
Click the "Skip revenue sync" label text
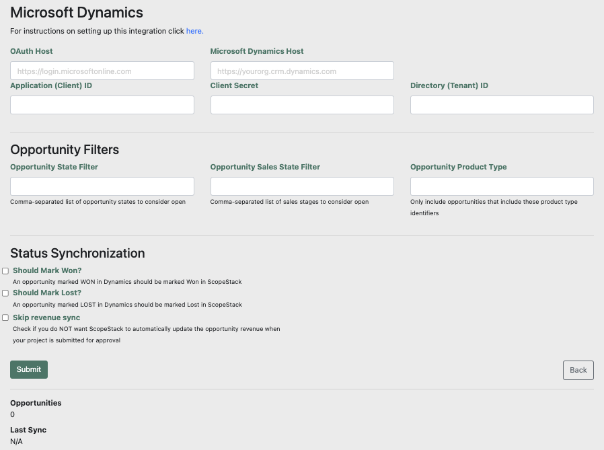[x=46, y=317]
